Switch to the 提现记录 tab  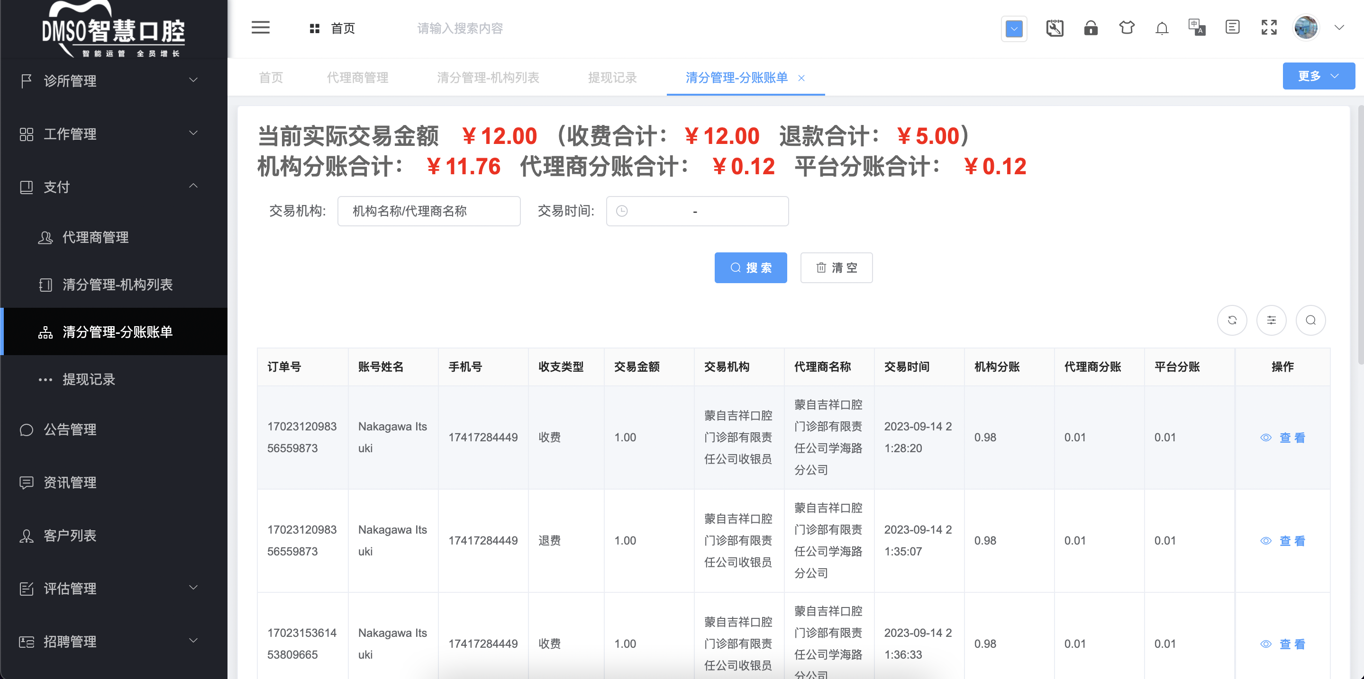(x=612, y=78)
